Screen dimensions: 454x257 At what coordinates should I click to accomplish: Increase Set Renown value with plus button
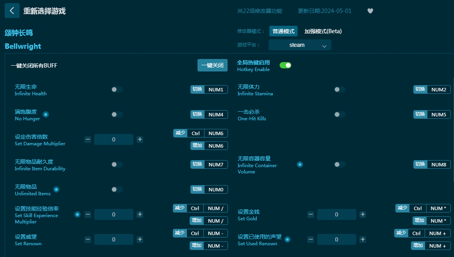(140, 239)
